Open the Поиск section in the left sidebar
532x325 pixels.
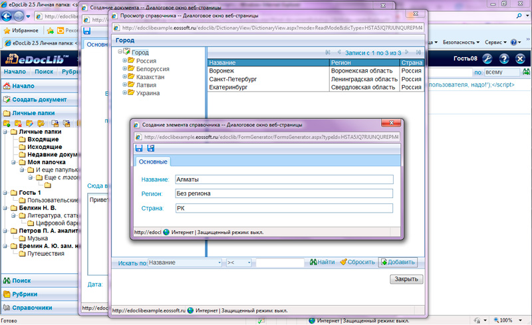(39, 280)
